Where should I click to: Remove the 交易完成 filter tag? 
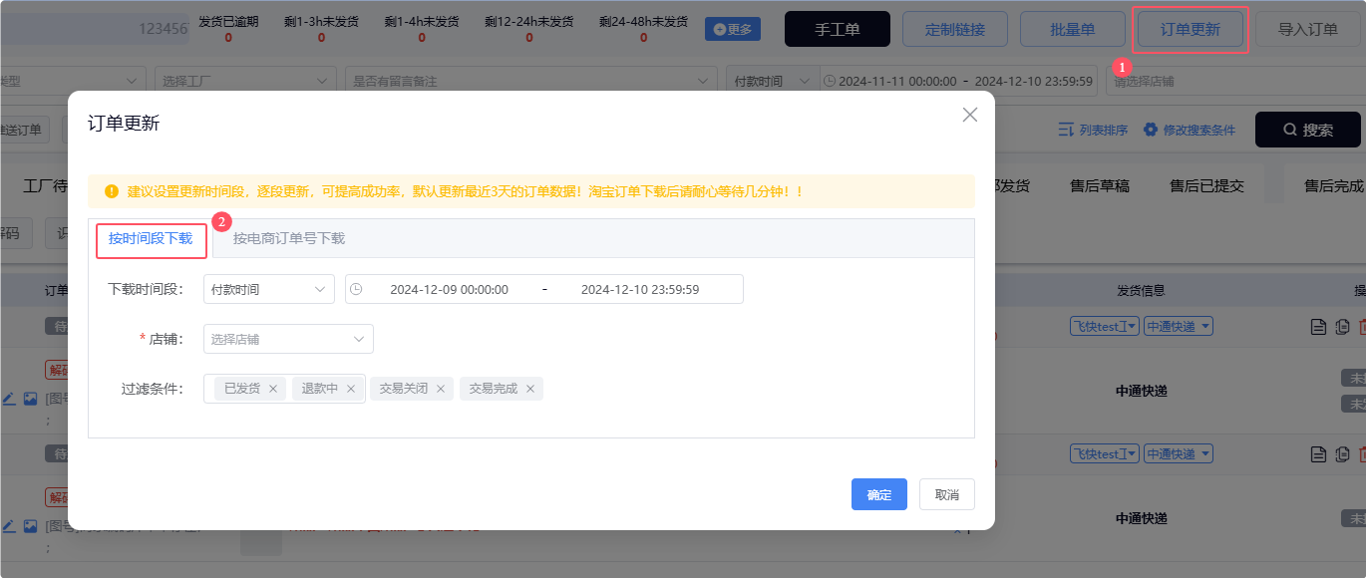[530, 389]
